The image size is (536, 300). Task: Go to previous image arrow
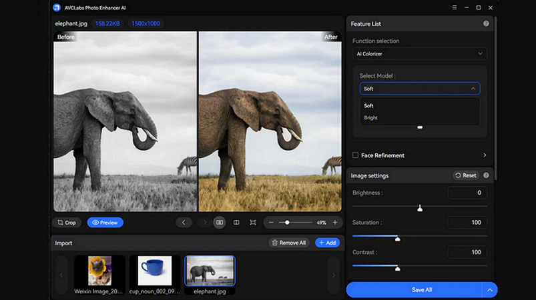(184, 223)
